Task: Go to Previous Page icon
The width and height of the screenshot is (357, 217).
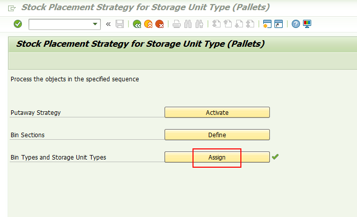Action: pos(228,24)
